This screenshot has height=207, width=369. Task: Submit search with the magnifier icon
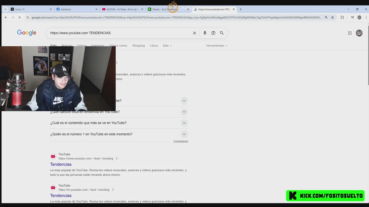222,33
